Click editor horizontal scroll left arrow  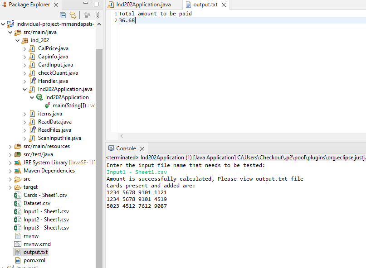click(x=122, y=136)
